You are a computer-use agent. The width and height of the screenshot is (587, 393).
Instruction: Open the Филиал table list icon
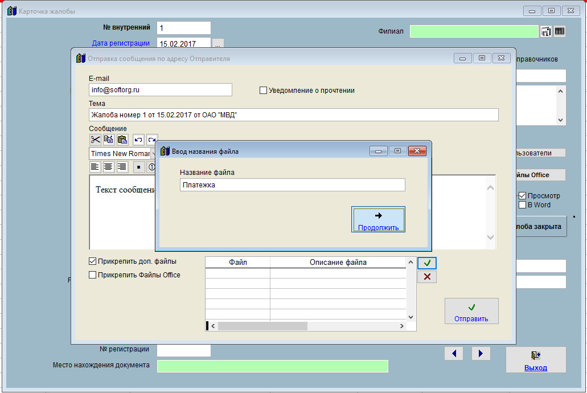(x=560, y=32)
